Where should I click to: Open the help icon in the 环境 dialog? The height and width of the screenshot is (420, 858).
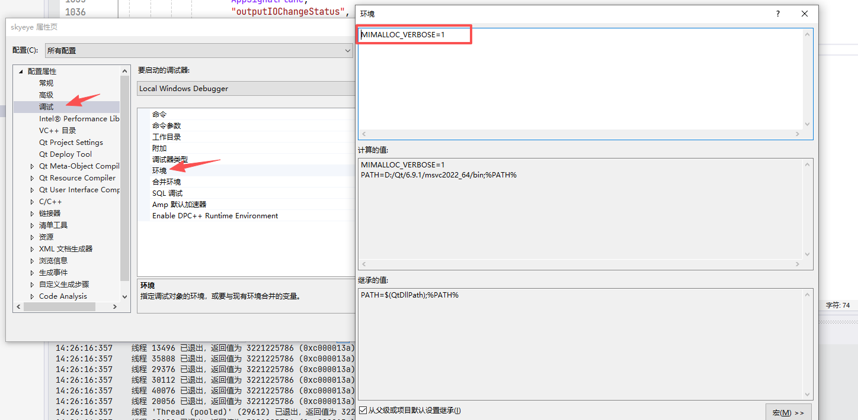[x=777, y=13]
